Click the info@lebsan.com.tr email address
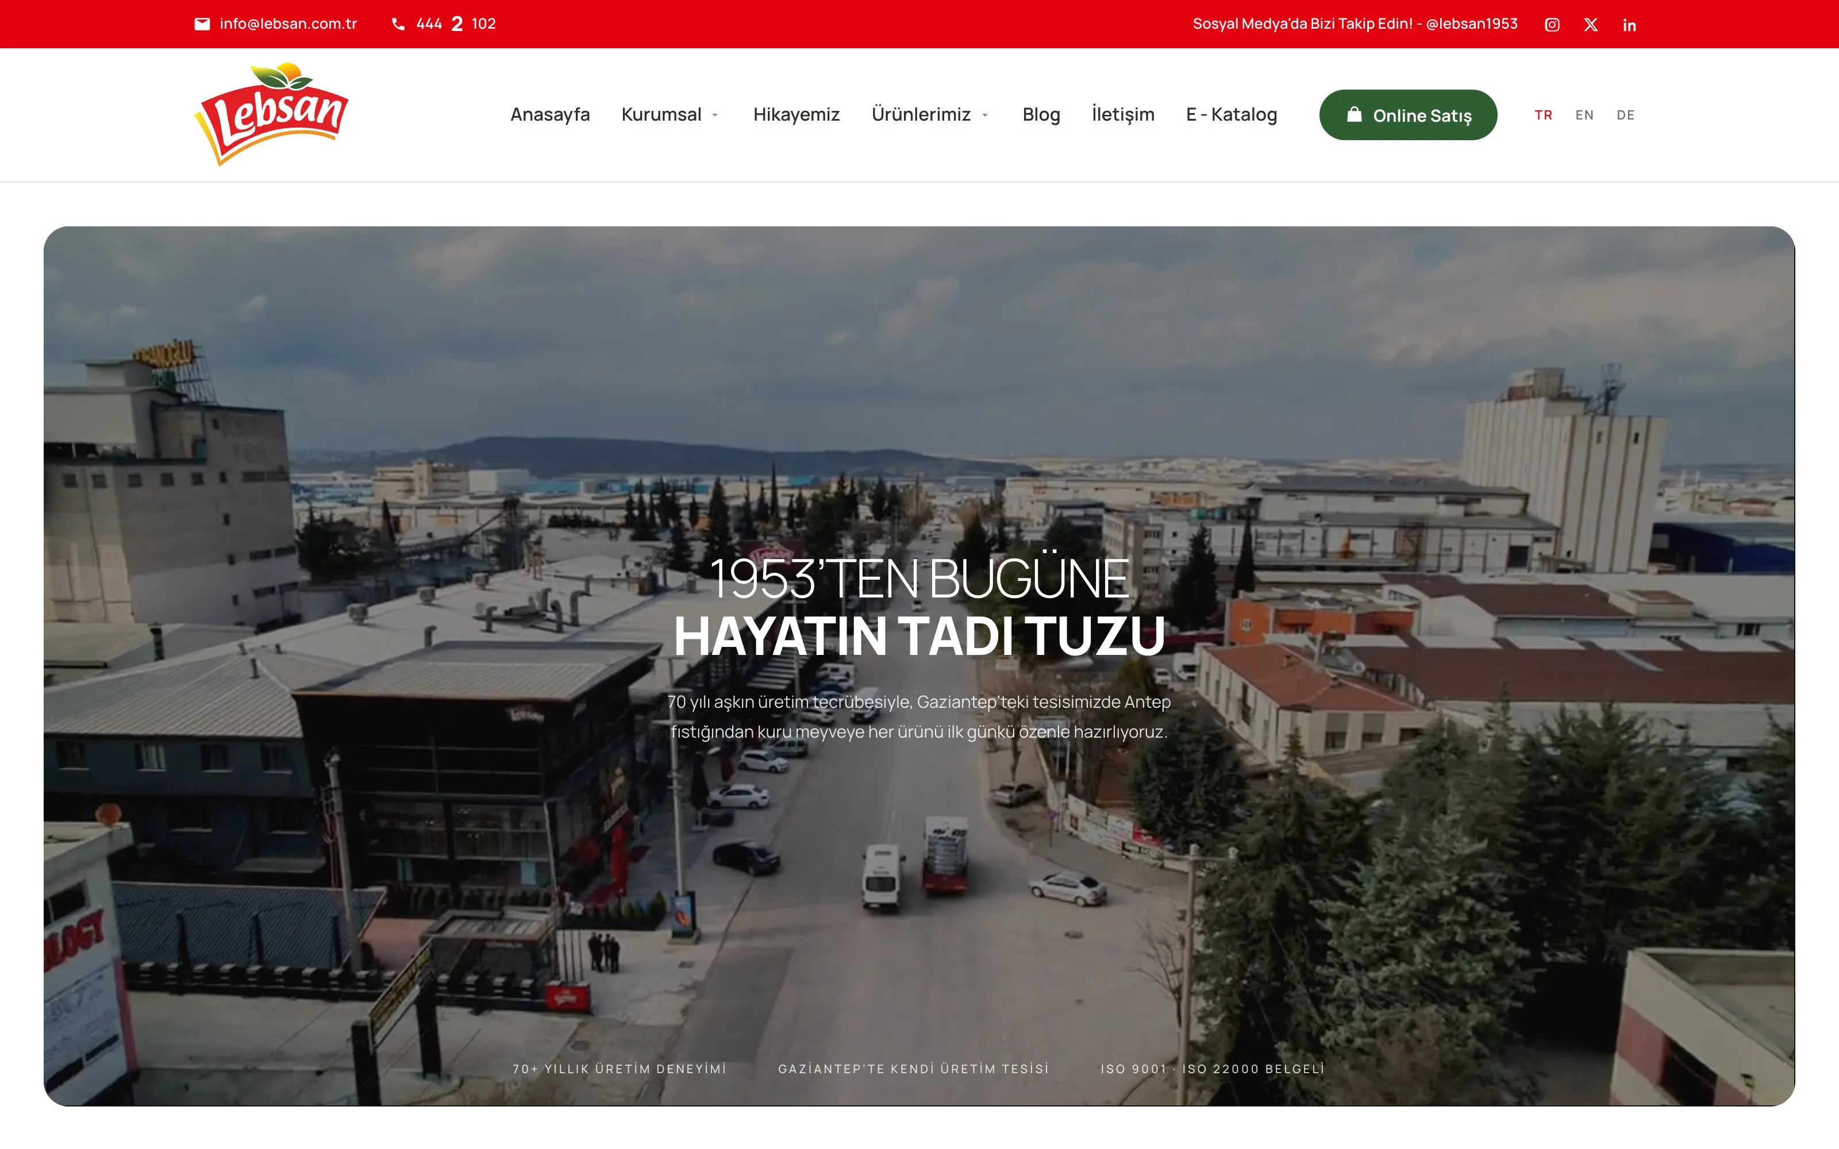Screen dimensions: 1839x1149 pos(288,24)
